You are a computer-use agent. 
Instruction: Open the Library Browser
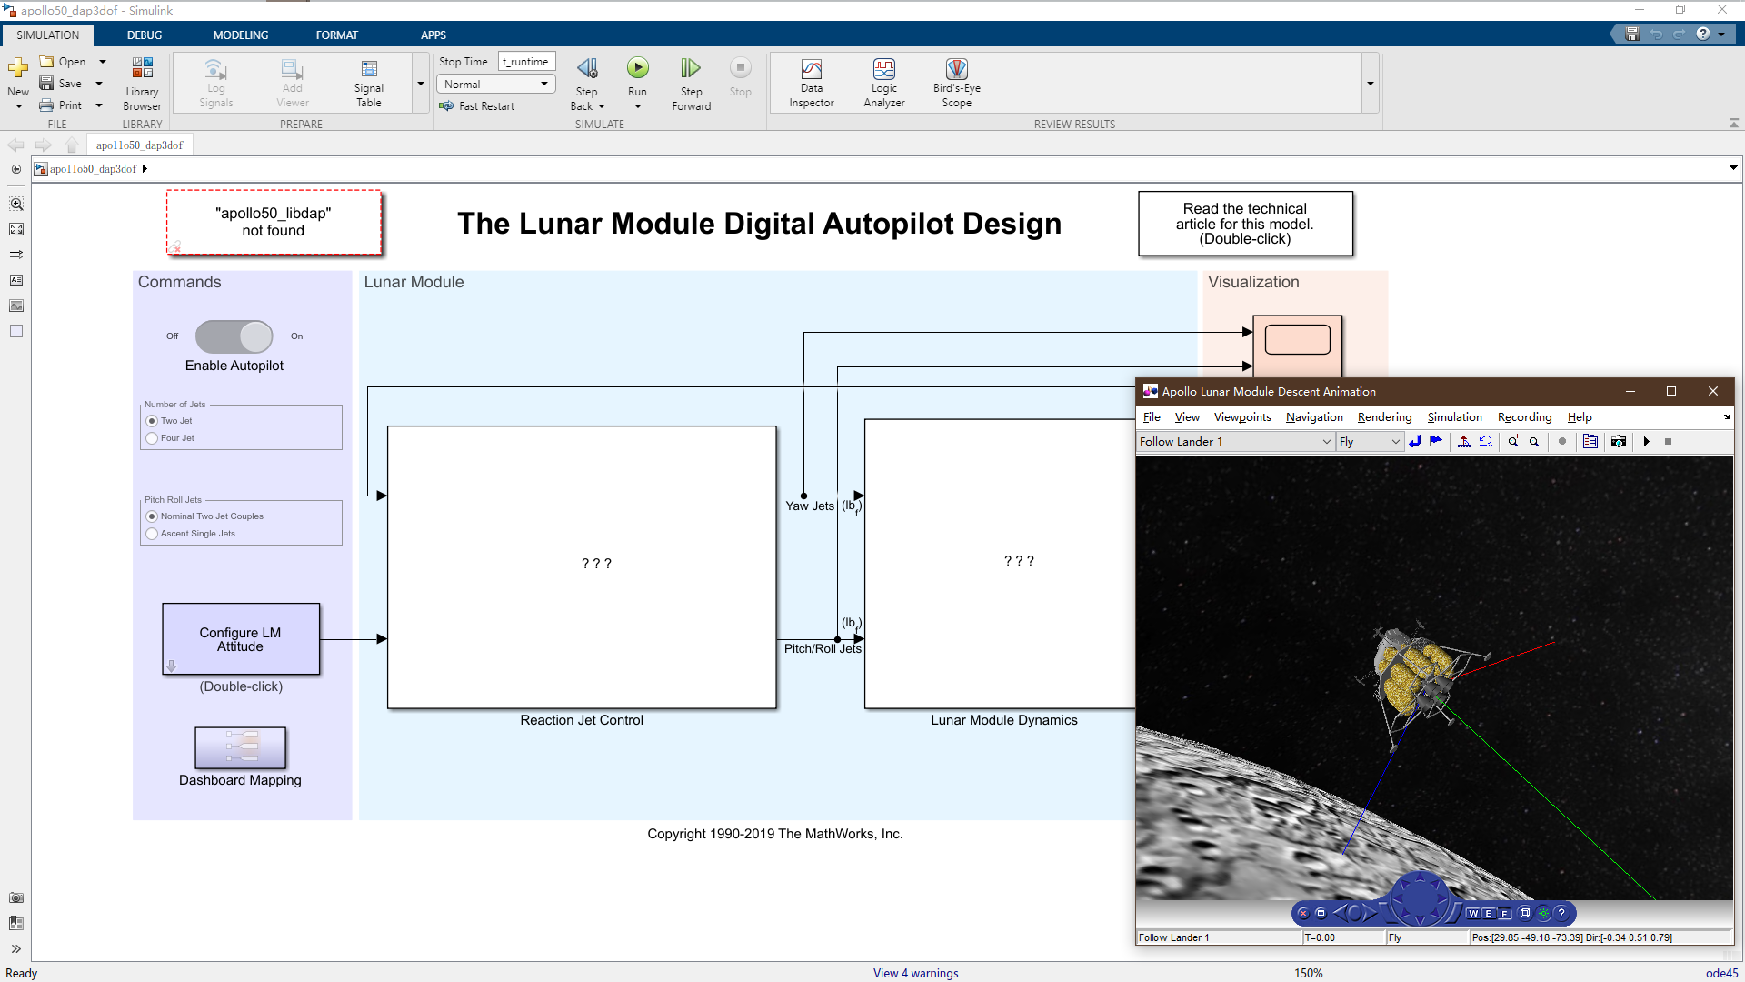pyautogui.click(x=142, y=83)
